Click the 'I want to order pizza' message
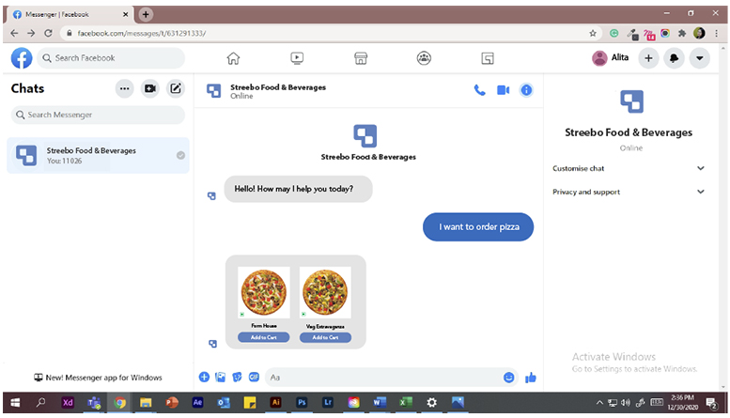Image resolution: width=730 pixels, height=418 pixels. tap(478, 227)
